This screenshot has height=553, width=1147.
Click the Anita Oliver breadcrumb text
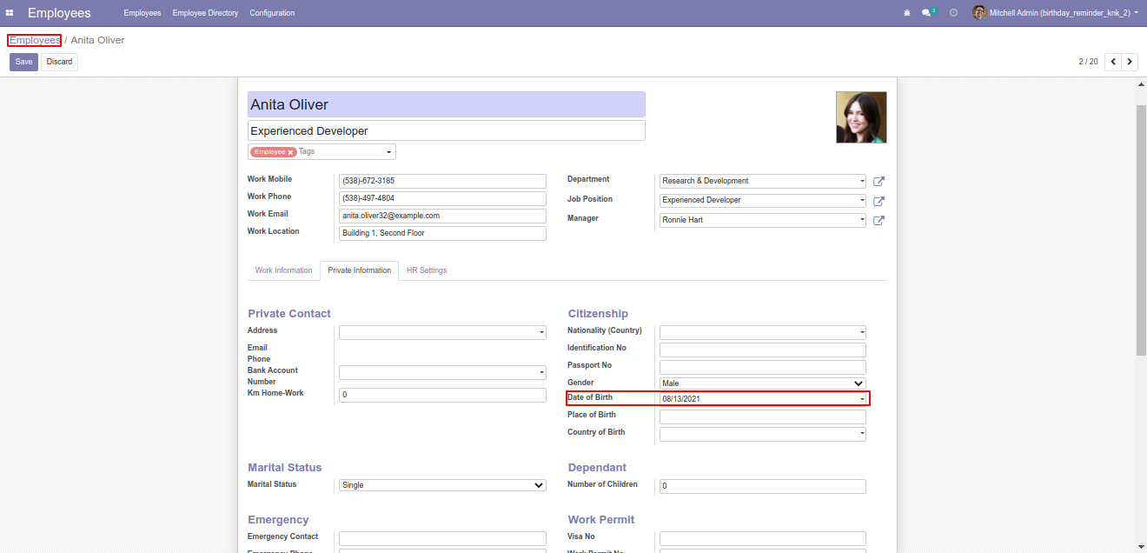click(x=97, y=40)
